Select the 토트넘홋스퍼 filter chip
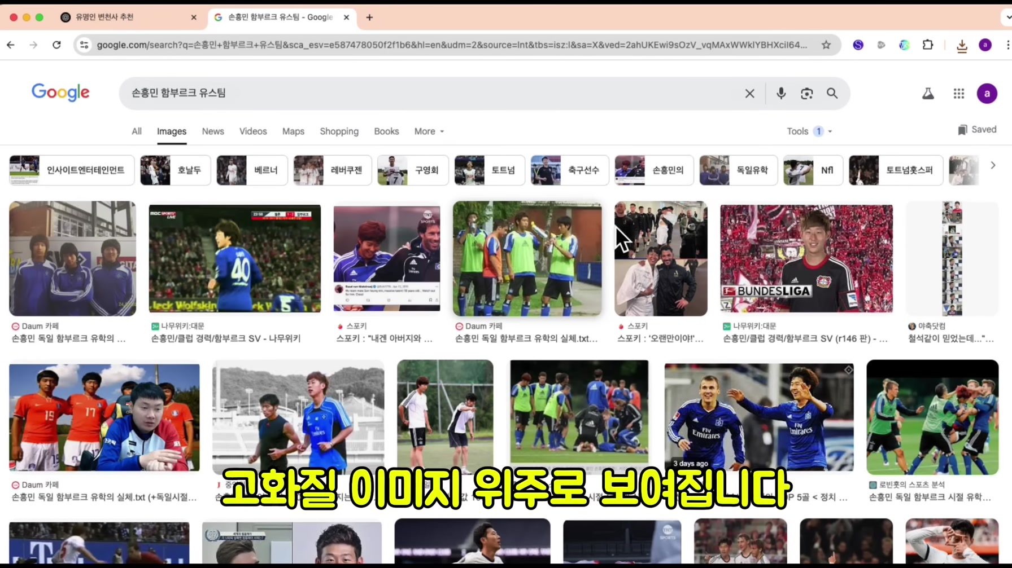 (896, 170)
